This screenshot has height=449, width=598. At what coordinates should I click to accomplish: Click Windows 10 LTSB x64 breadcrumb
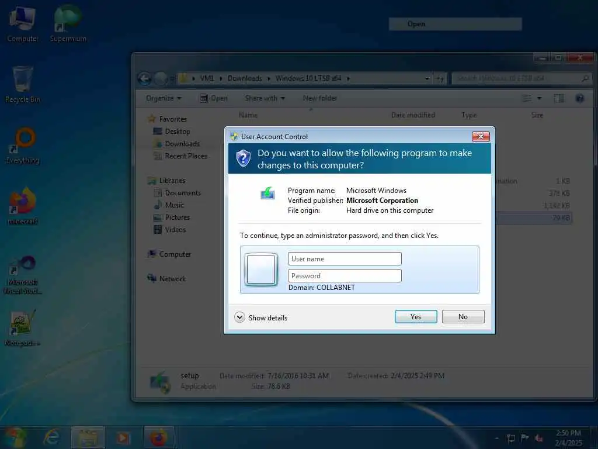click(308, 78)
